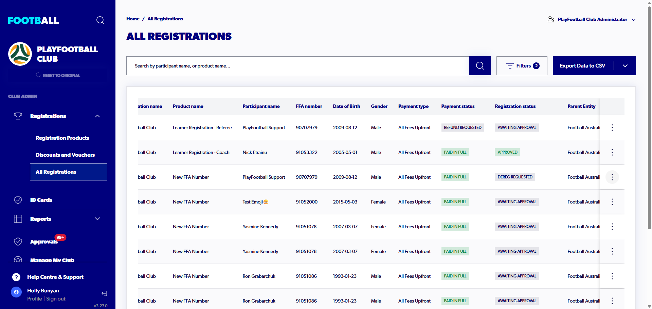Open the Filters panel
This screenshot has height=309, width=652.
pos(522,66)
